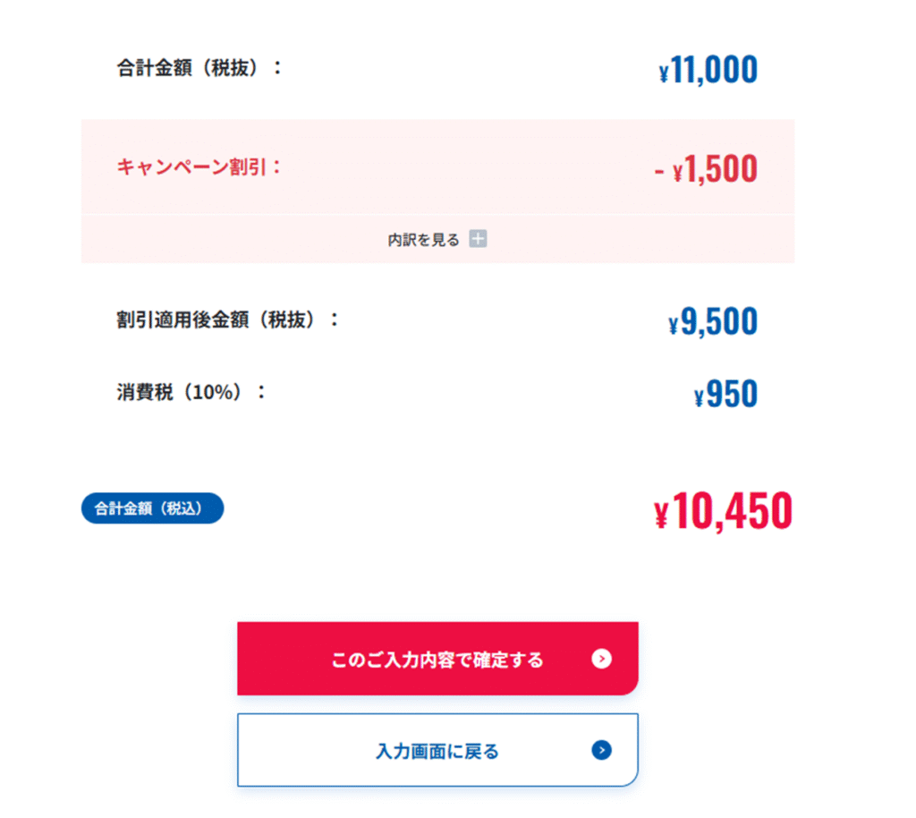
Task: Click the キャンペーン割引 label
Action: pos(199,167)
